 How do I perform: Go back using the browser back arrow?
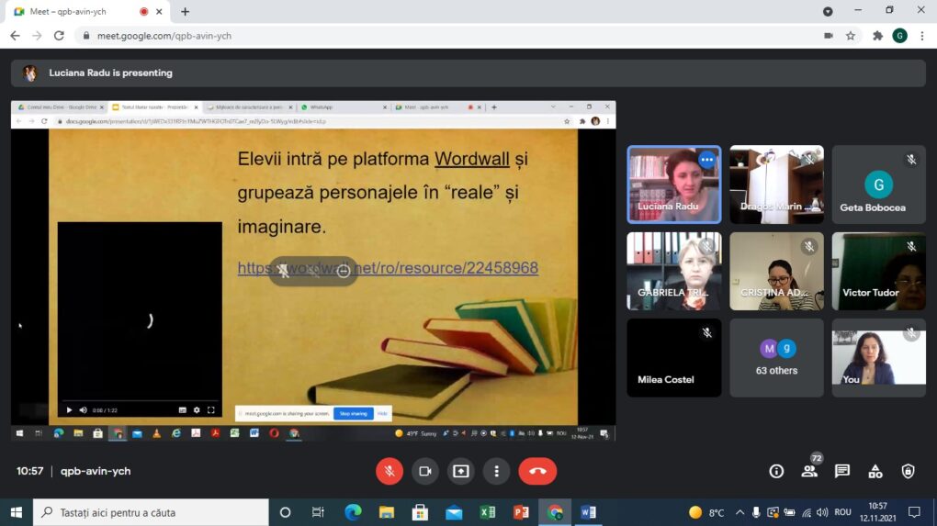15,36
